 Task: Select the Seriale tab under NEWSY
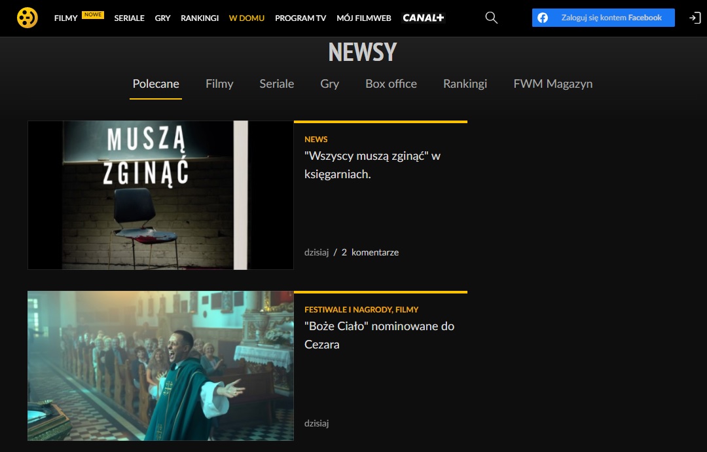[276, 84]
